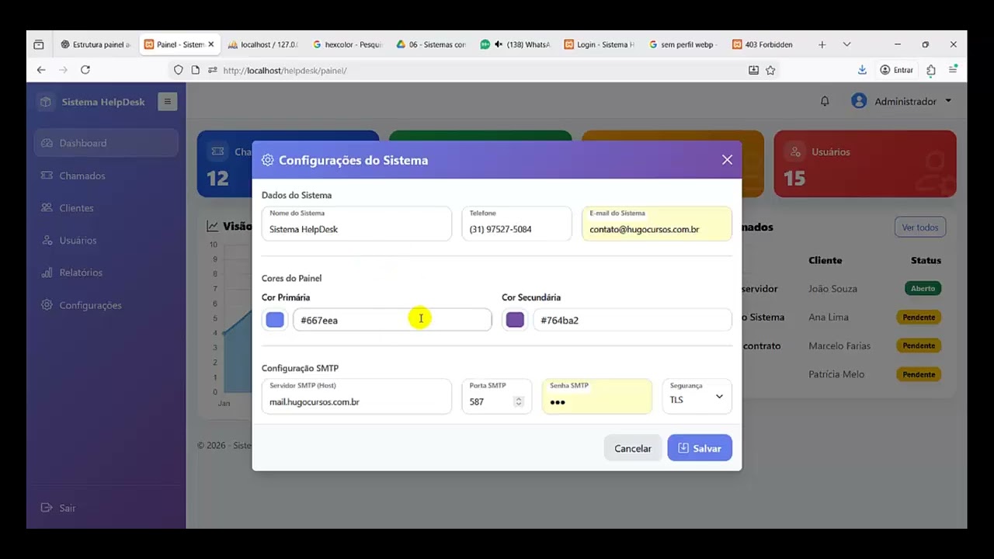Close the Painel - Sistema tab
Viewport: 994px width, 559px height.
tap(210, 44)
